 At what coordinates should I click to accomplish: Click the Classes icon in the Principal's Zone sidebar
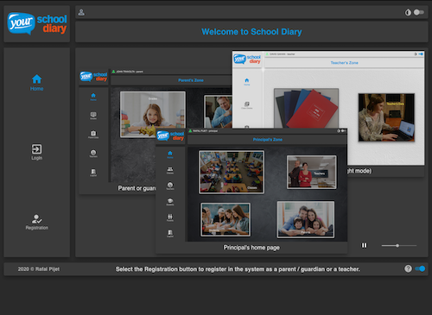coord(170,170)
